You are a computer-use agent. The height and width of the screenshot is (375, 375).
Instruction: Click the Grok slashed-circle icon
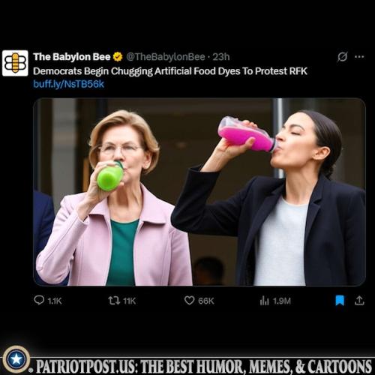pos(342,57)
